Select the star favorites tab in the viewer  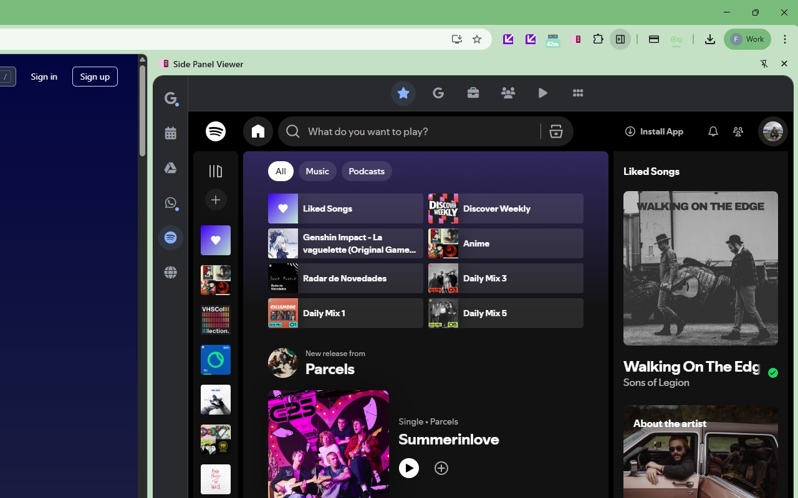[403, 93]
